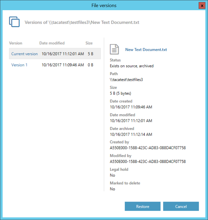Click the GUID under Created by
Viewport: 208px width, 220px height.
click(x=148, y=148)
